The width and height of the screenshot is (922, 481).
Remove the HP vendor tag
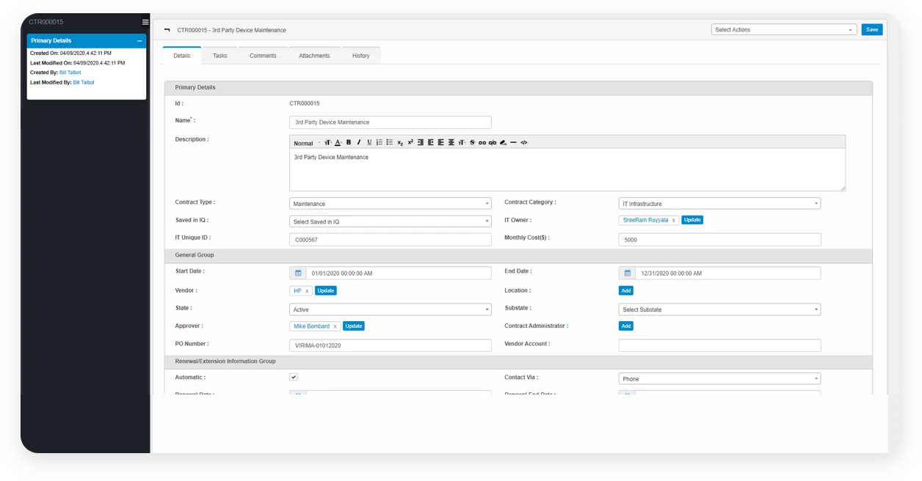click(x=307, y=291)
